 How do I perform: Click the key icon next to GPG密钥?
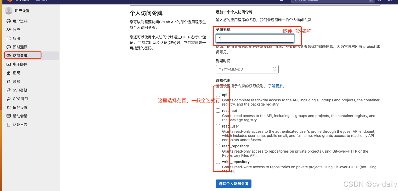coord(9,99)
